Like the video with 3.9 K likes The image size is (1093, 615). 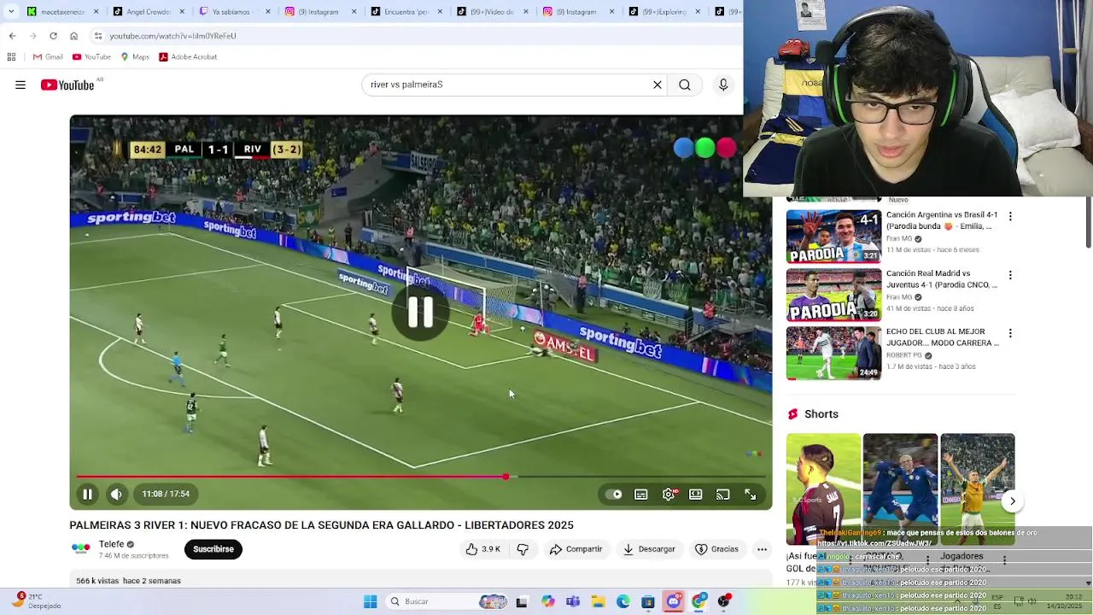pos(483,549)
